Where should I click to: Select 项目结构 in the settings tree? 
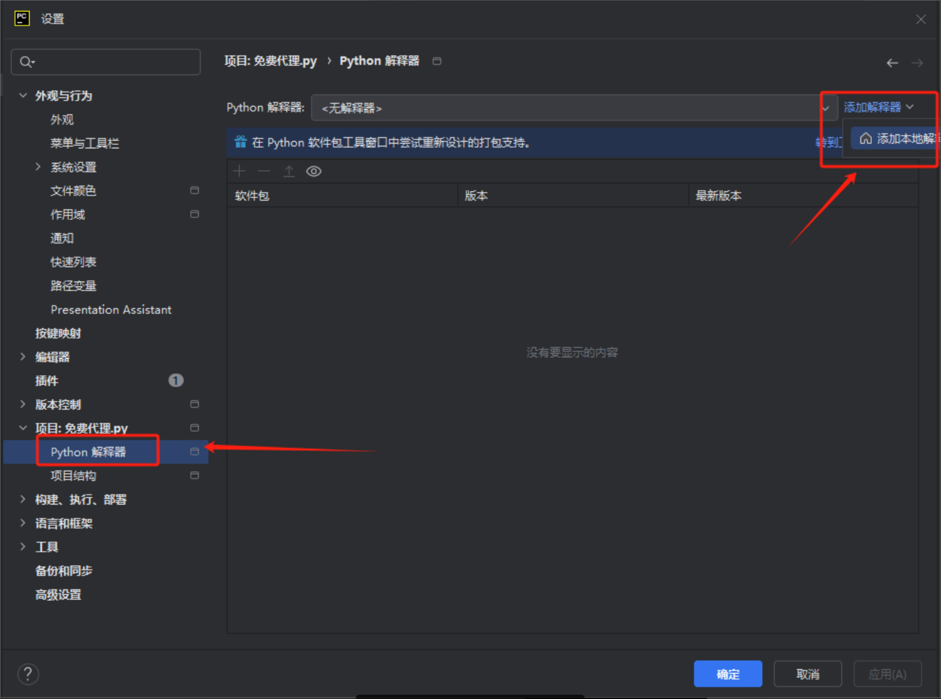tap(73, 475)
